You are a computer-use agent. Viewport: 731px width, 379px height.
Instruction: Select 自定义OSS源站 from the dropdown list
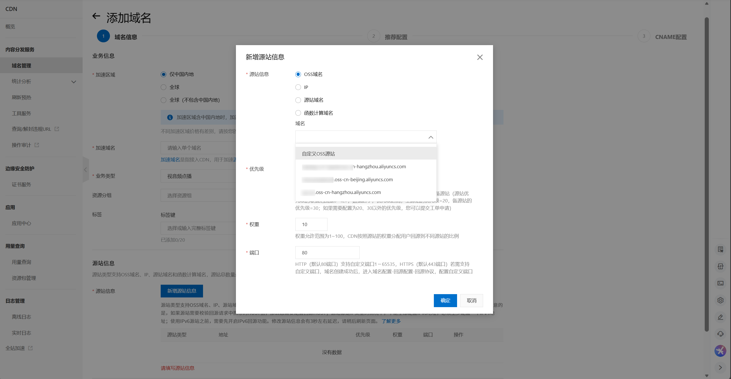[x=318, y=153]
